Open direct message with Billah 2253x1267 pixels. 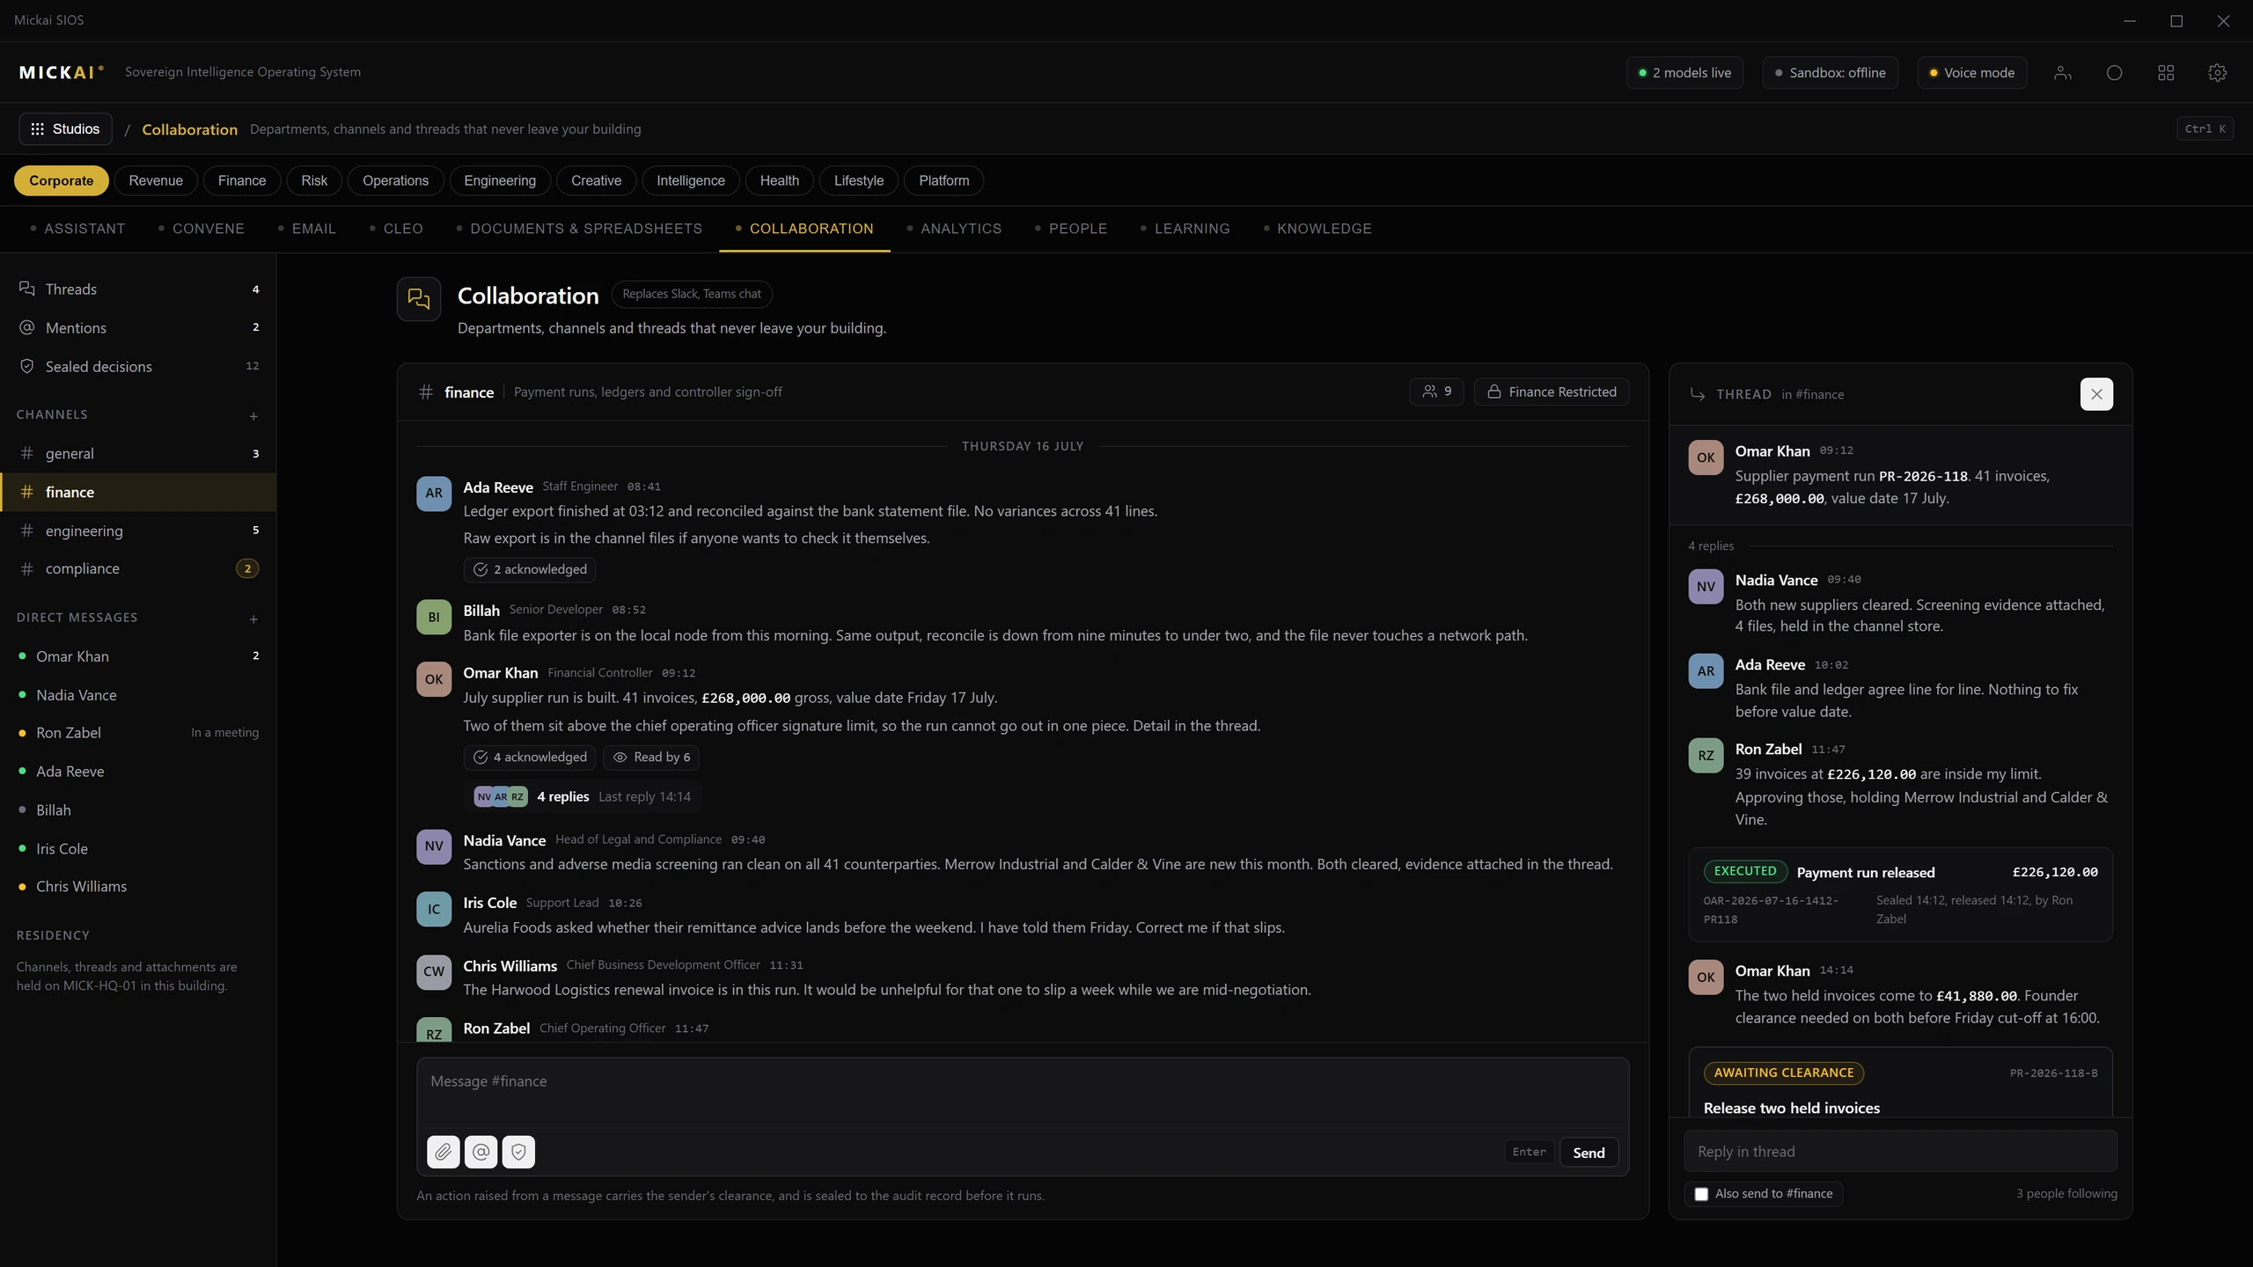138,810
